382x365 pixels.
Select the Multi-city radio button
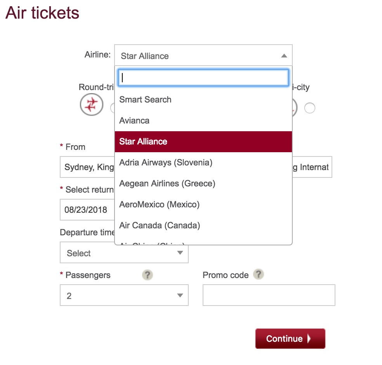310,108
